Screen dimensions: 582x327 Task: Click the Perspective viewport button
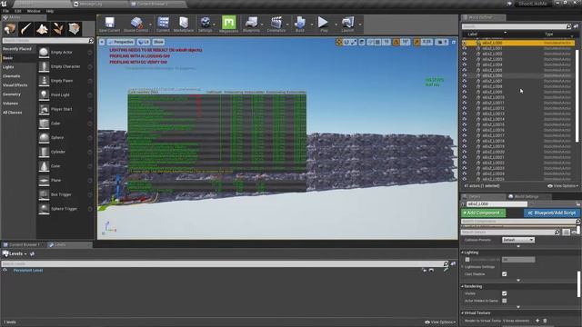(x=121, y=43)
